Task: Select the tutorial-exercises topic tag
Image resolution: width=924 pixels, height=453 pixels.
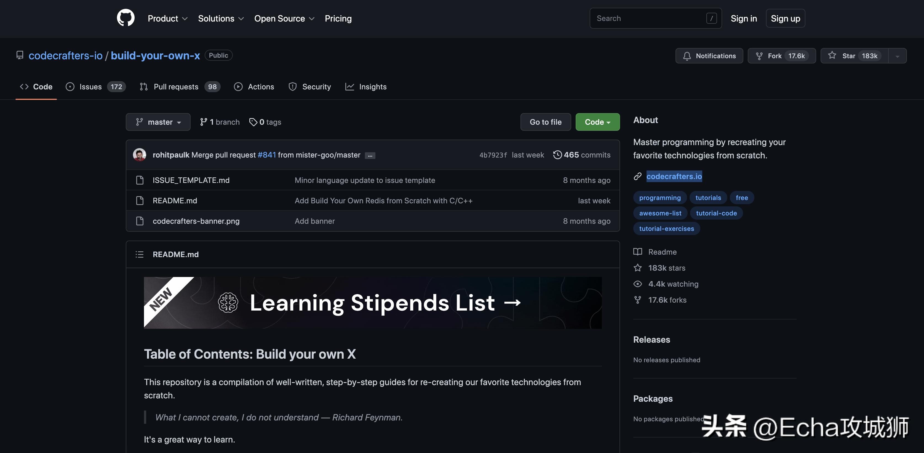Action: (666, 228)
